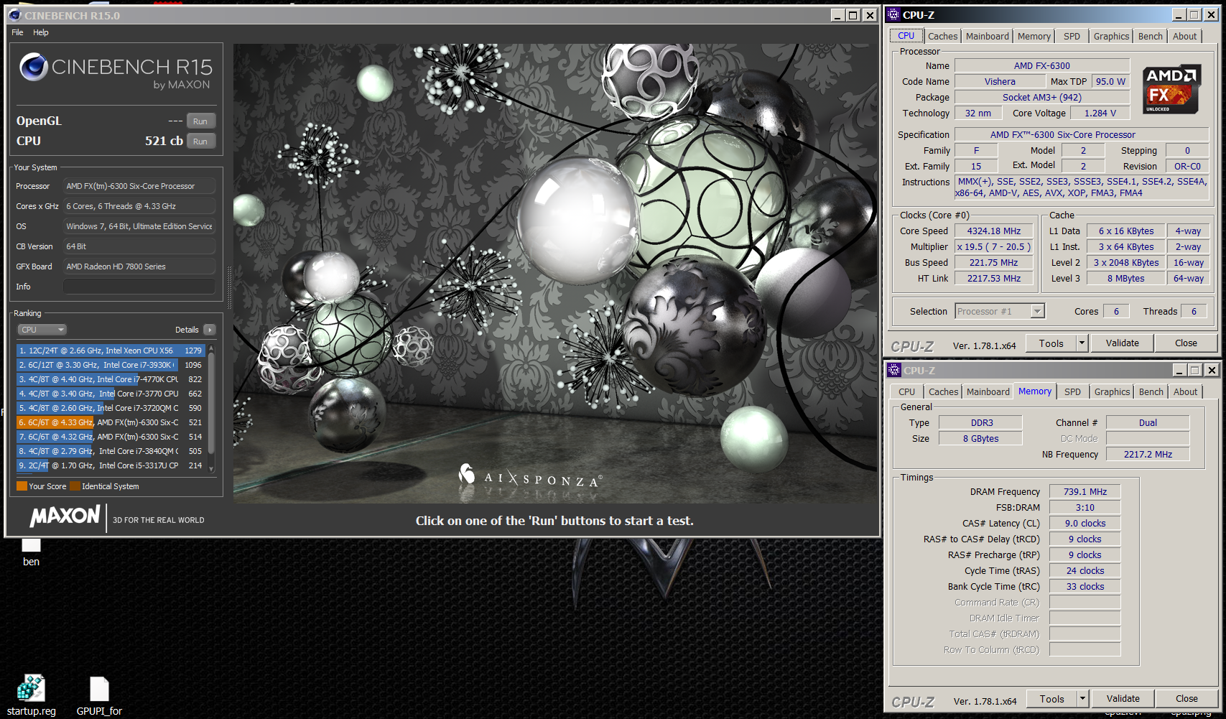Click Validate in bottom CPU-Z window
This screenshot has width=1226, height=719.
coord(1123,698)
